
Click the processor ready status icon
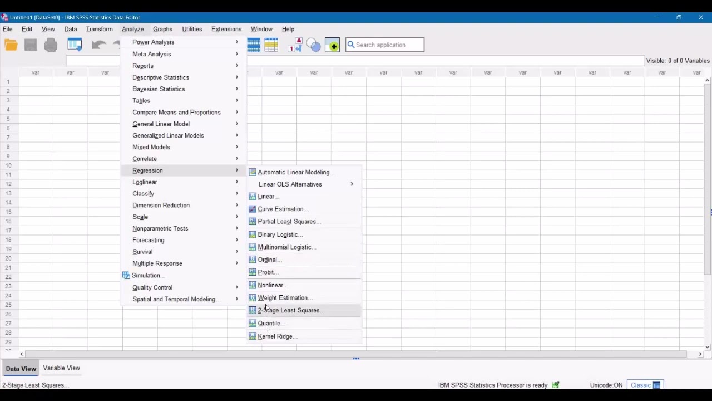click(555, 385)
